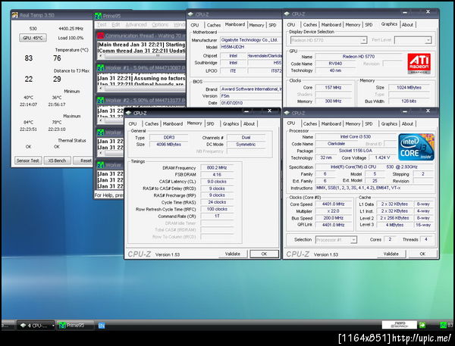Open Graphics tab in Memory CPU-Z window
The width and height of the screenshot is (455, 346).
tap(231, 123)
